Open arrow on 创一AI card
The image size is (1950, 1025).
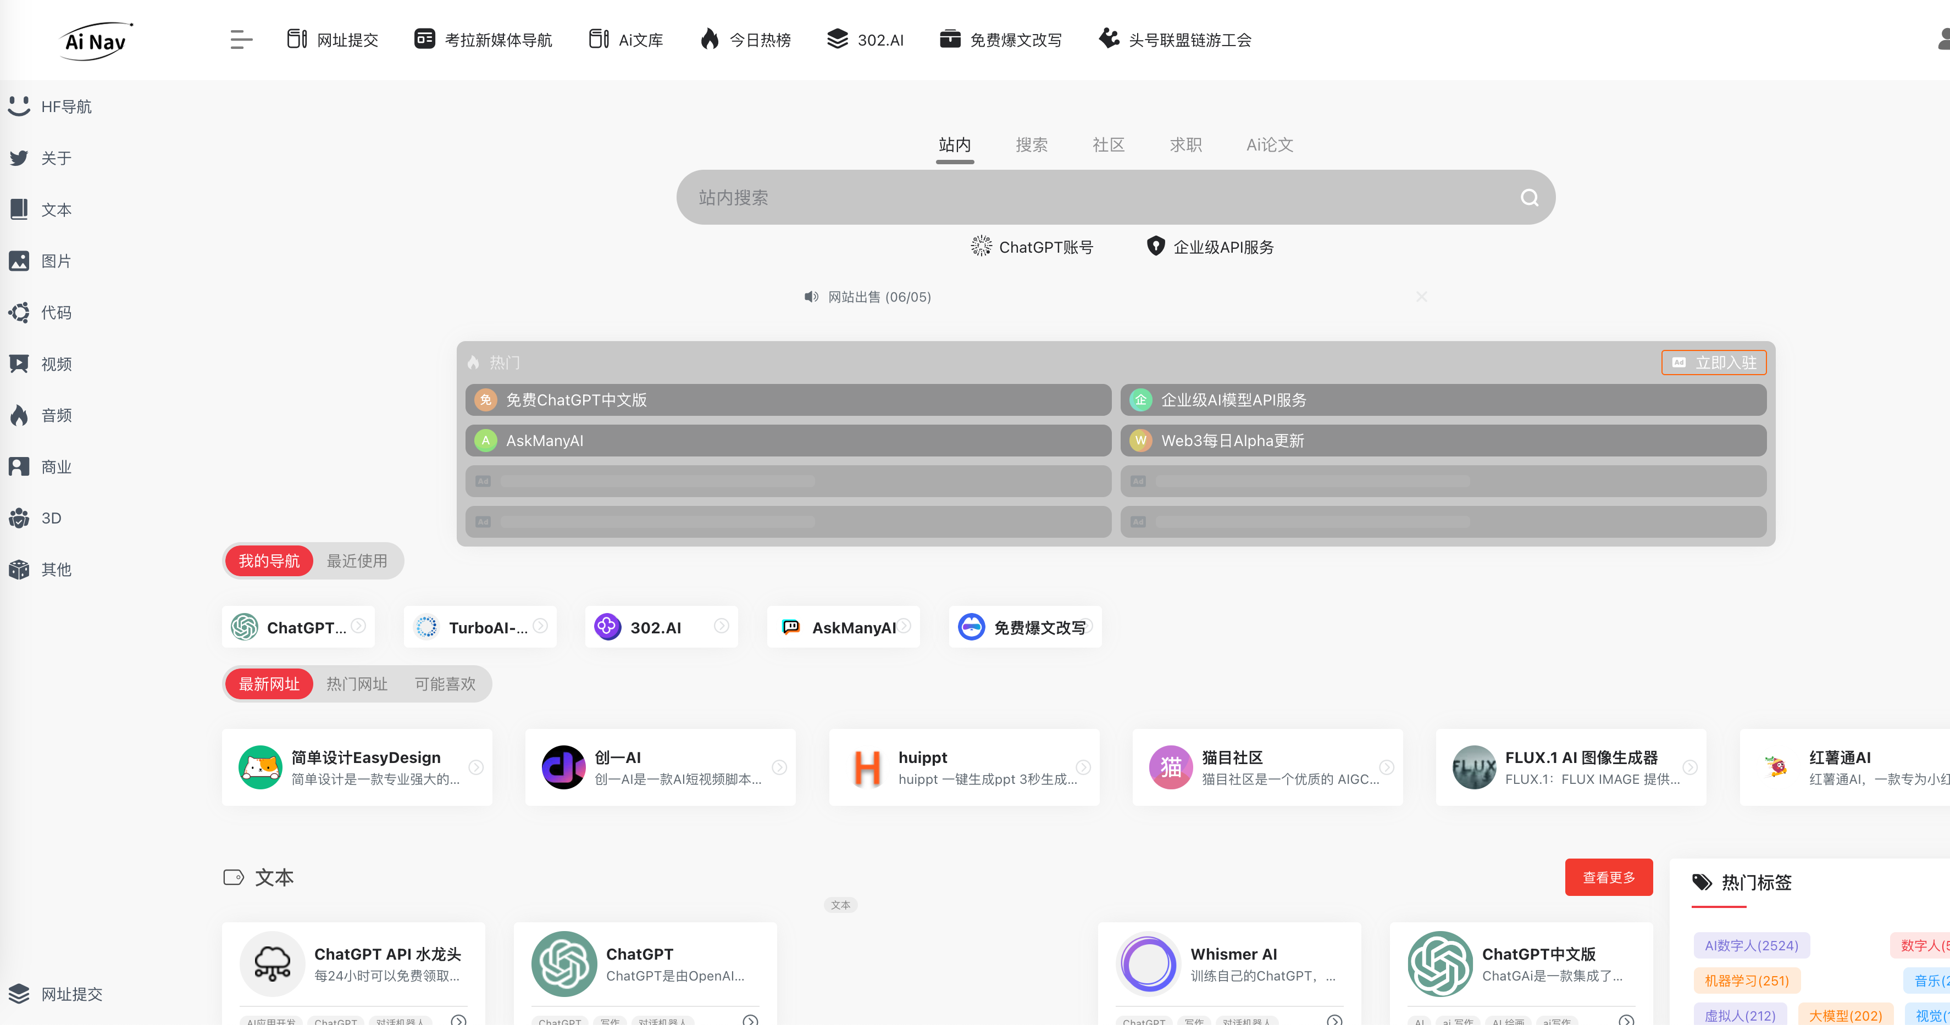tap(779, 767)
